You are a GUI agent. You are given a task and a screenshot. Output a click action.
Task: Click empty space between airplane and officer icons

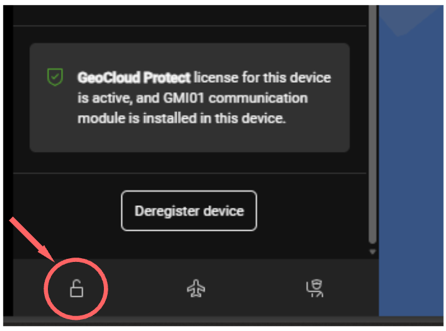256,288
